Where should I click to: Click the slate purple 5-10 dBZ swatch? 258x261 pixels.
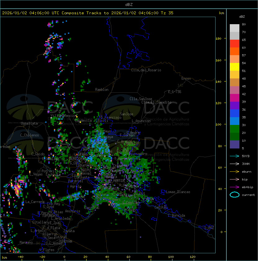(234, 144)
